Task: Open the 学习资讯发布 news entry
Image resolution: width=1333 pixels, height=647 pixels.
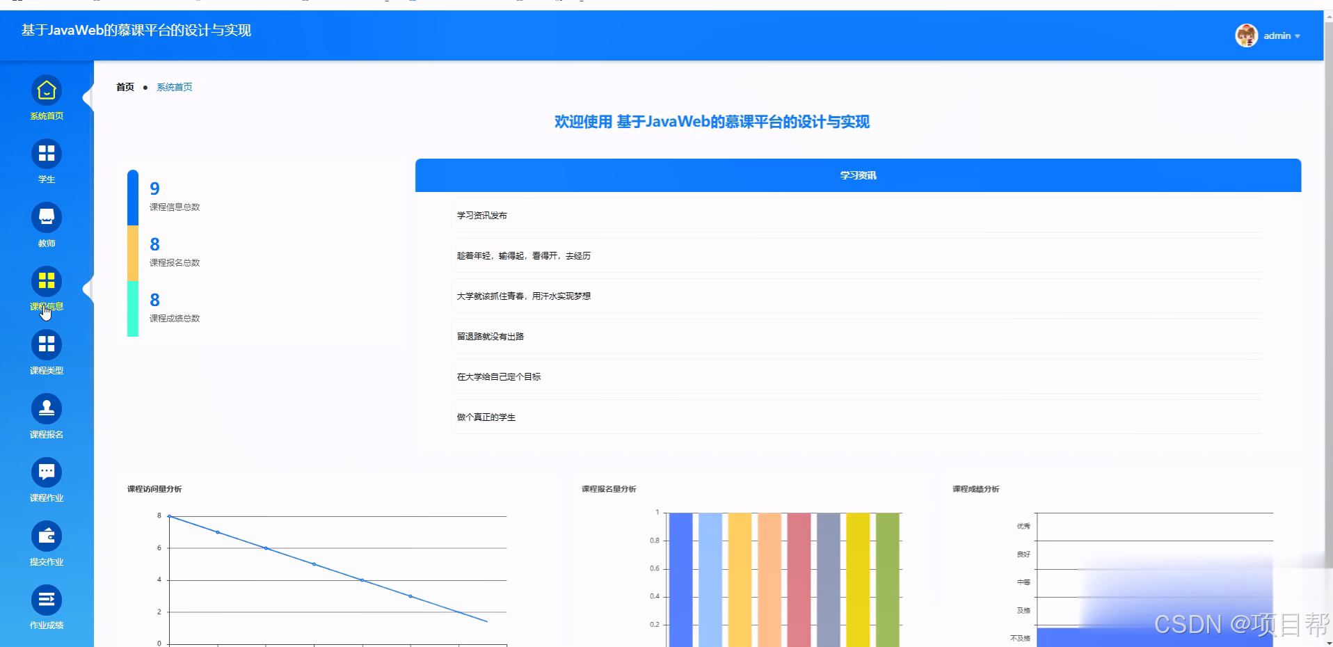Action: pyautogui.click(x=482, y=215)
